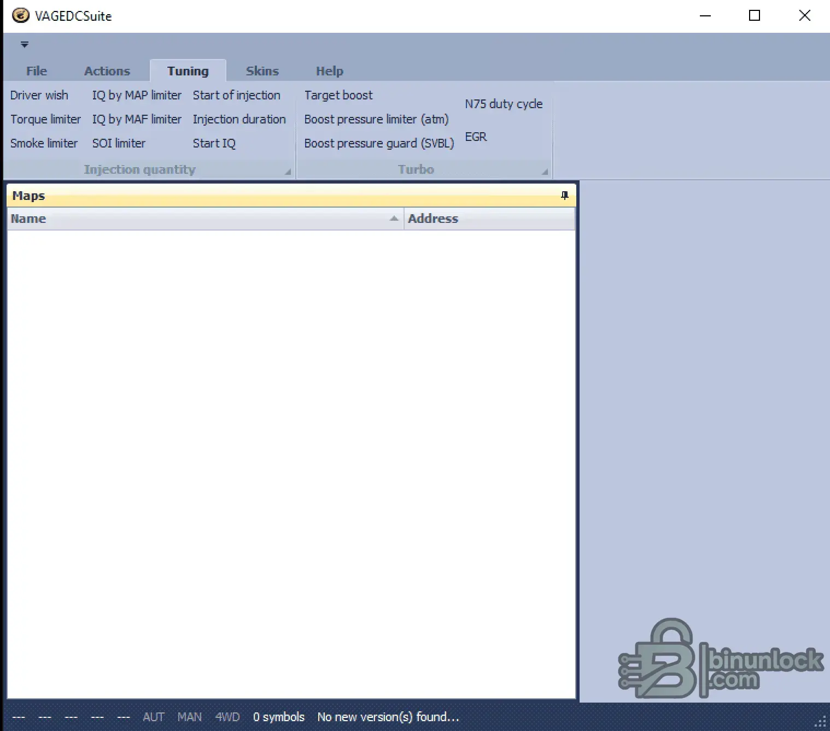Click the window resize grip in status bar

[821, 722]
